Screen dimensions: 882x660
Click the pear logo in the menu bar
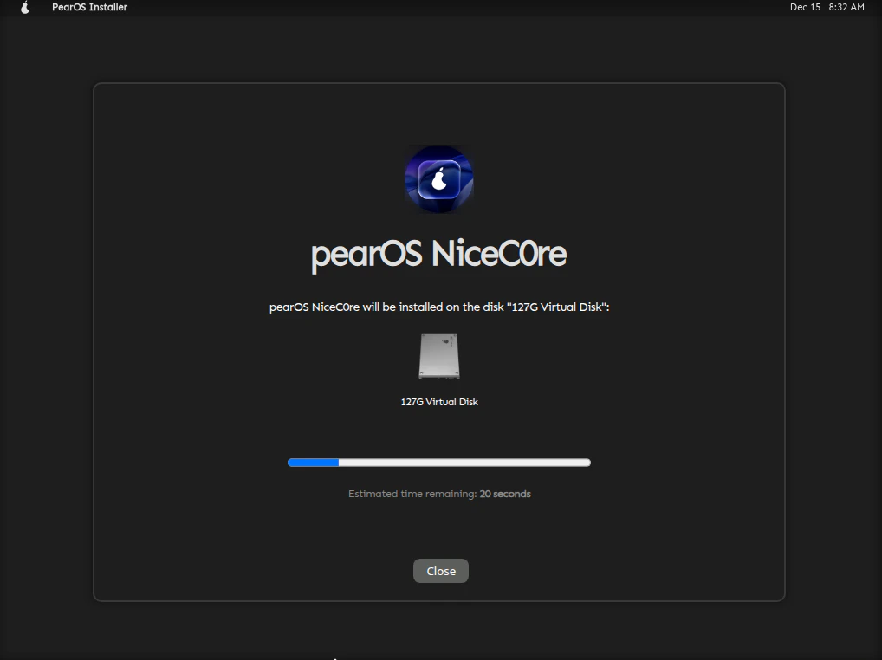(25, 7)
